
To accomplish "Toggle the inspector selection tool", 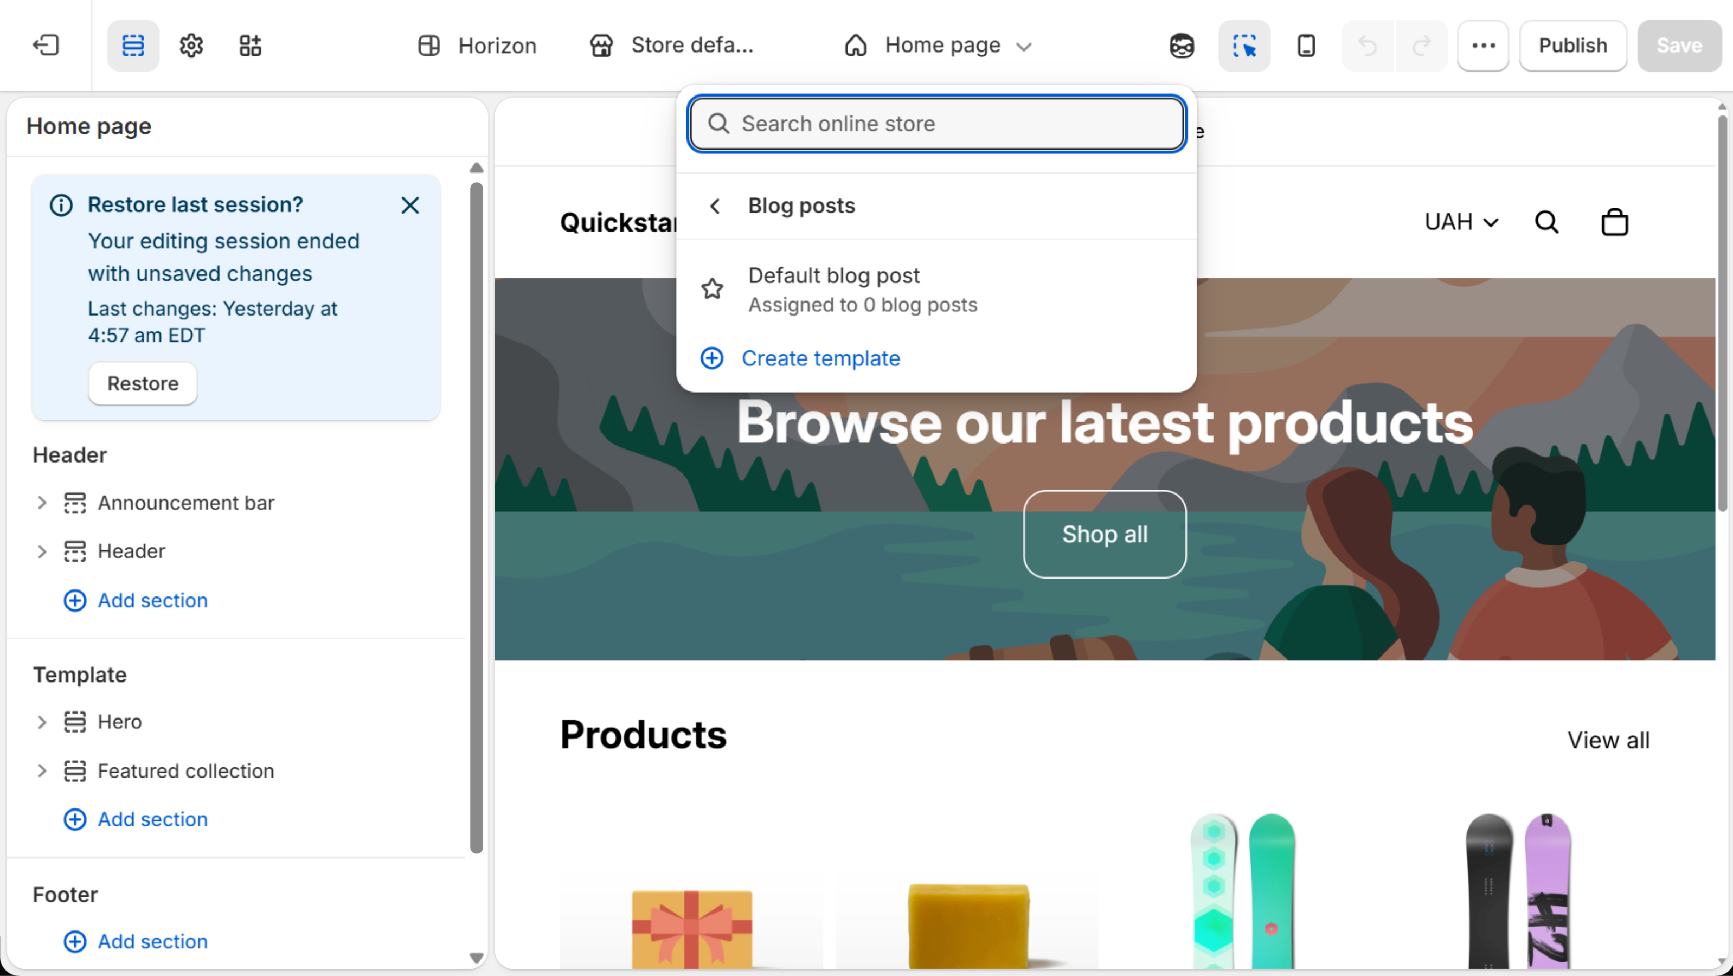I will coord(1244,45).
